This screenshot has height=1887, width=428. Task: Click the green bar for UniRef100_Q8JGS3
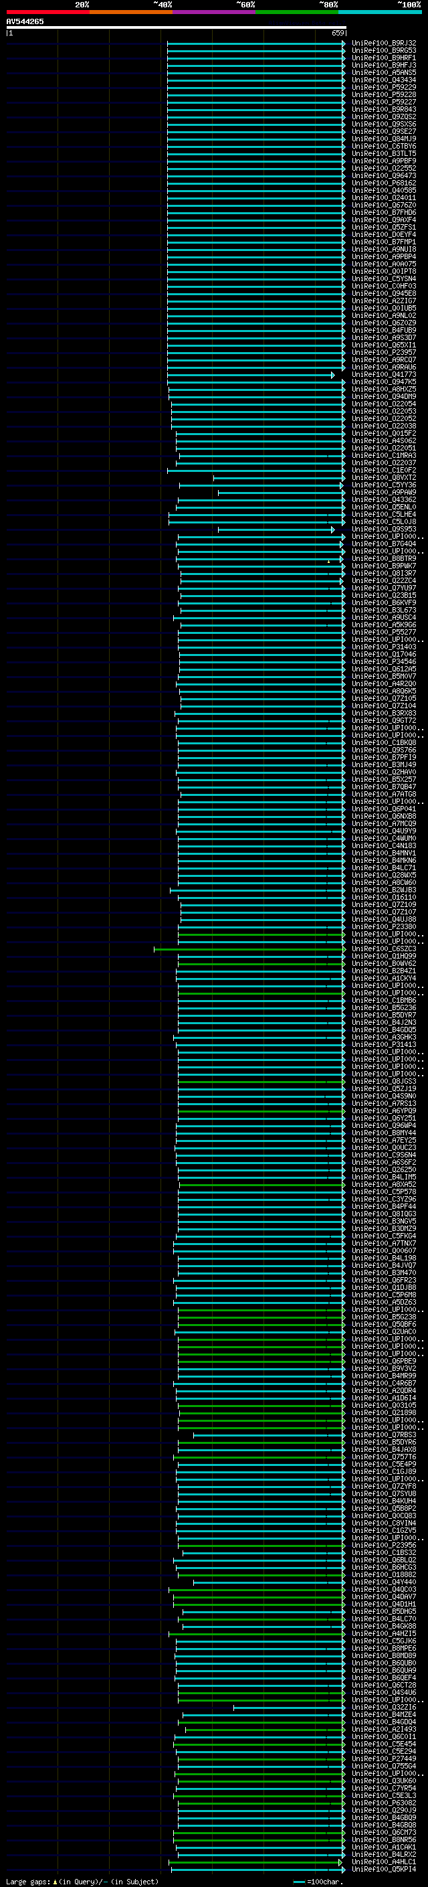[262, 1082]
